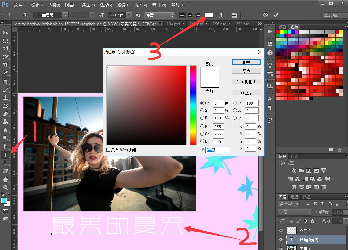Select the Eyedropper tool
Image resolution: width=348 pixels, height=250 pixels.
6,73
